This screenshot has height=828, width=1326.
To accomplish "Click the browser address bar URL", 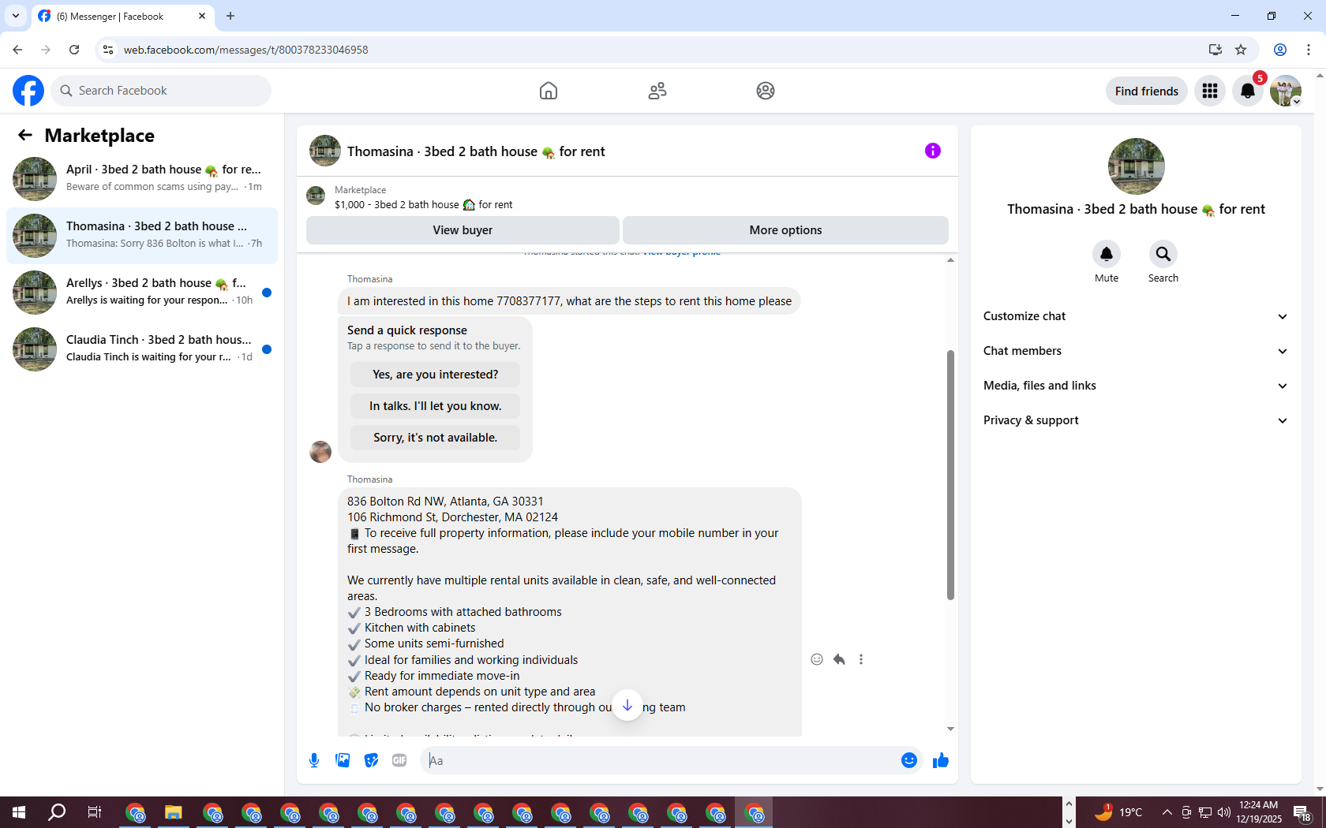I will pos(245,50).
